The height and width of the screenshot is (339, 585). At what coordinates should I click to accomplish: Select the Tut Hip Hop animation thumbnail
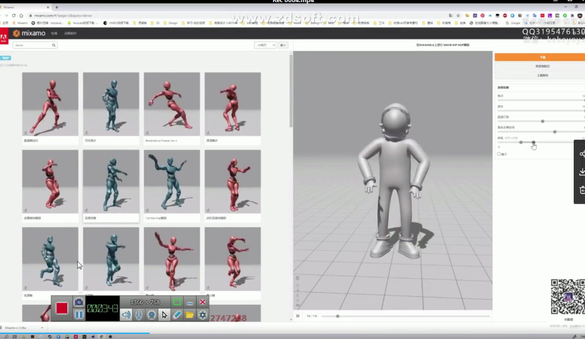pos(171,182)
